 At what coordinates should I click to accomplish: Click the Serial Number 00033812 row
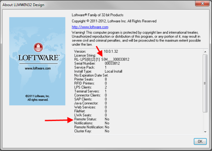pyautogui.click(x=97, y=63)
